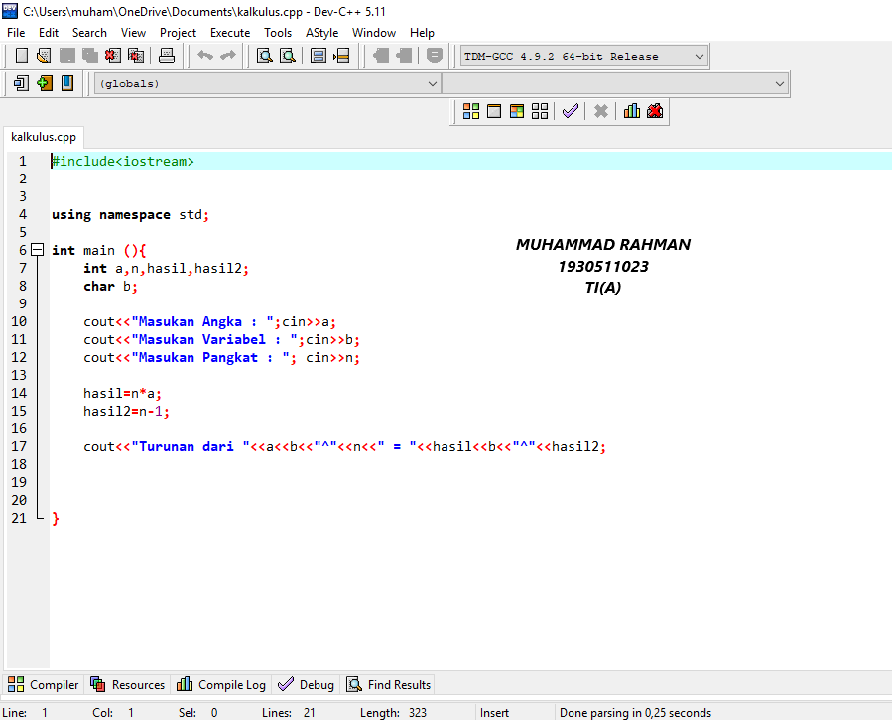
Task: Abort compilation with the red X icon
Action: (x=599, y=110)
